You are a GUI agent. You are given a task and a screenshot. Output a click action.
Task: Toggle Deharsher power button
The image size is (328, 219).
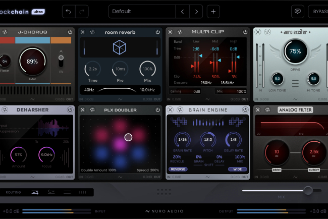tap(70, 110)
